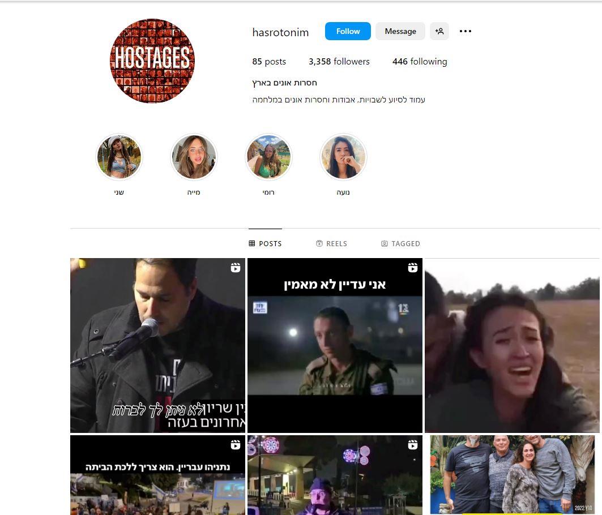Switch to the Tagged tab

click(400, 243)
